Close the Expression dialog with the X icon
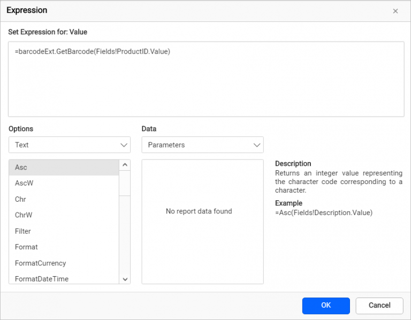The height and width of the screenshot is (320, 411). pyautogui.click(x=395, y=11)
